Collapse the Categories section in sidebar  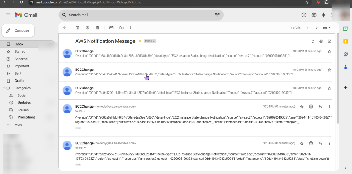click(4, 88)
